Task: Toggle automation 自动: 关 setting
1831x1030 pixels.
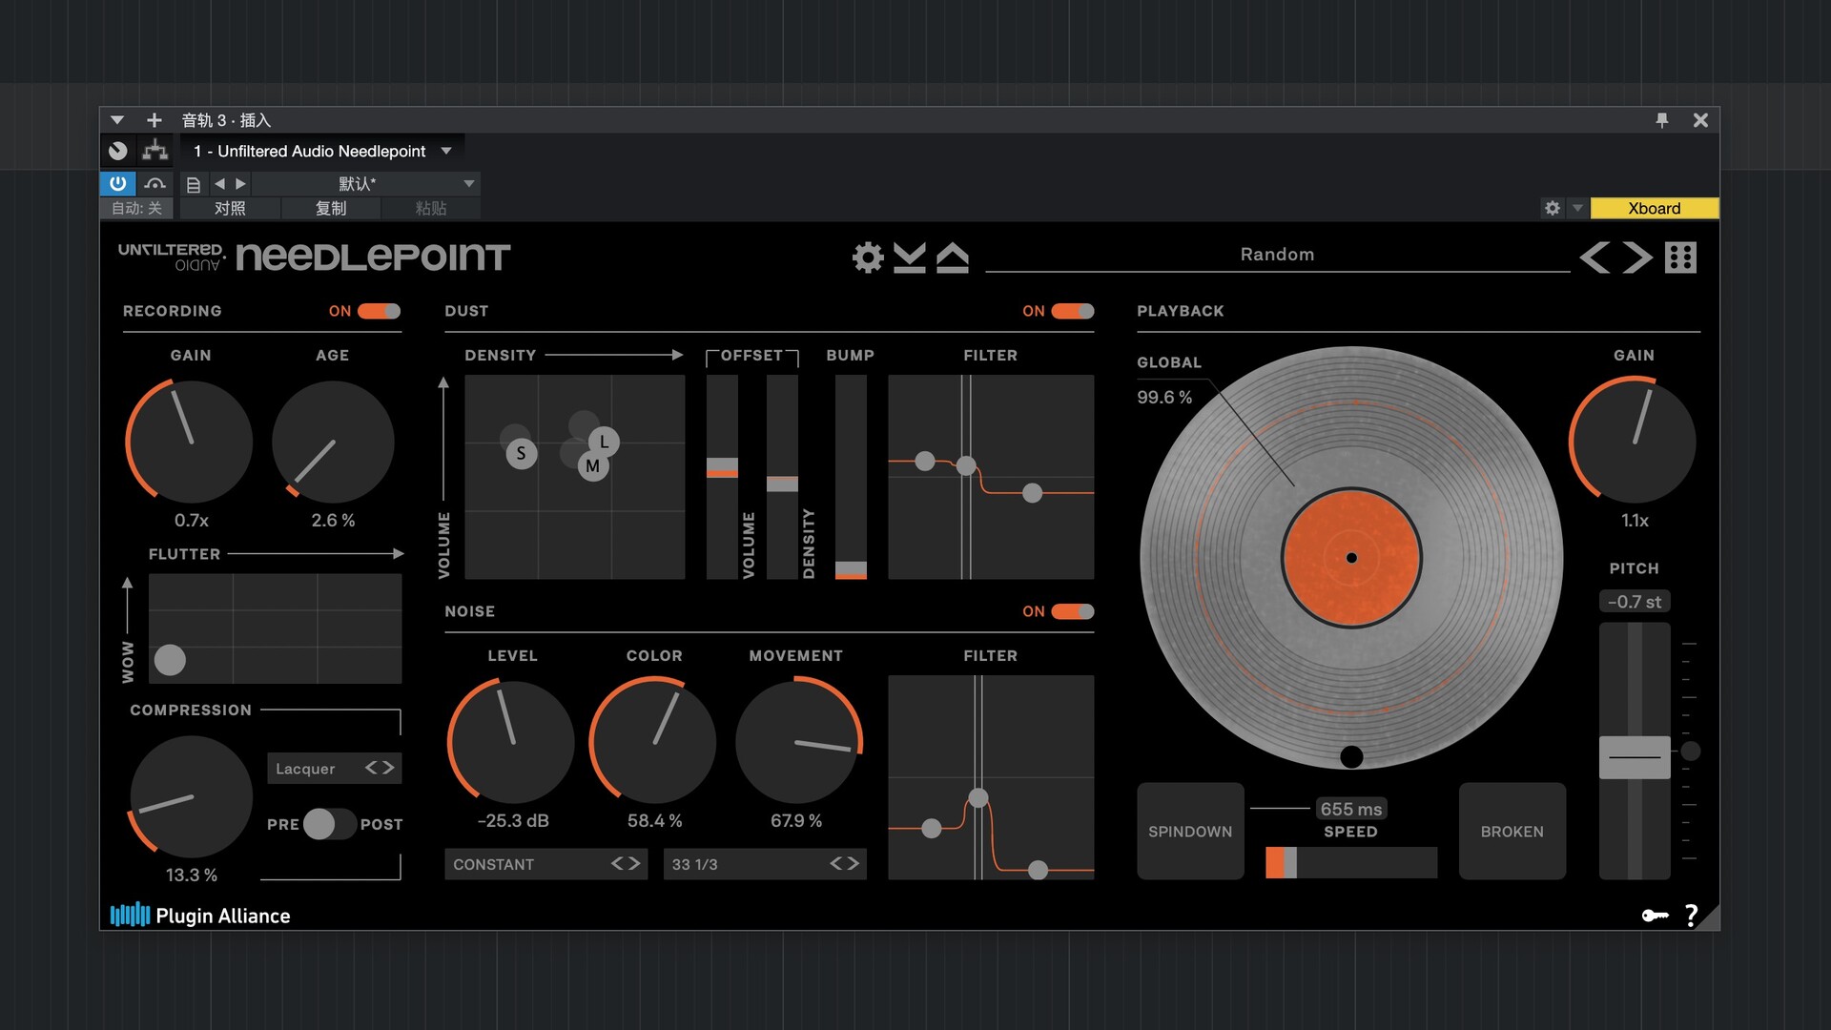Action: (137, 208)
